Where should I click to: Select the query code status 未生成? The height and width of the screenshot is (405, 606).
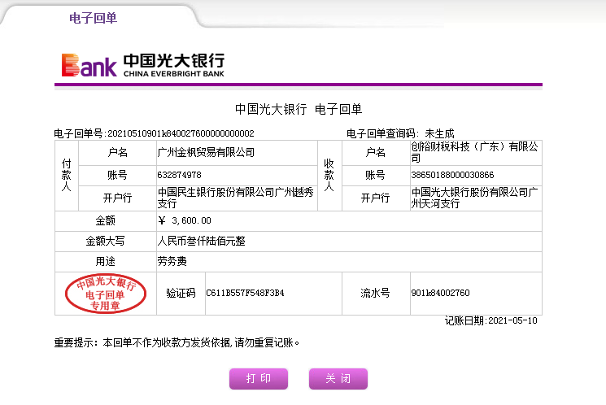click(x=439, y=133)
